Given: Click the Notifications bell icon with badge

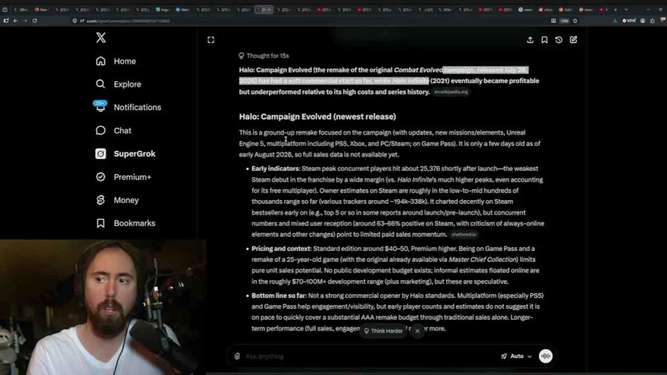Looking at the screenshot, I should (101, 106).
